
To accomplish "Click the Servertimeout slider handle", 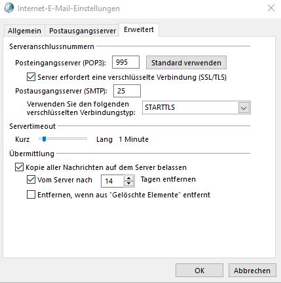I will (x=45, y=139).
